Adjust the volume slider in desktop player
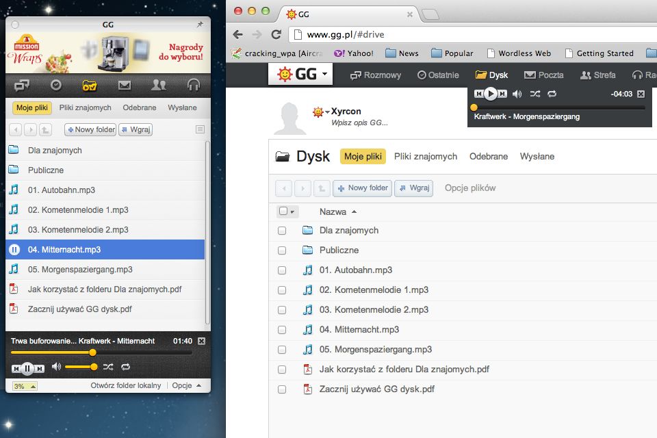 (81, 367)
